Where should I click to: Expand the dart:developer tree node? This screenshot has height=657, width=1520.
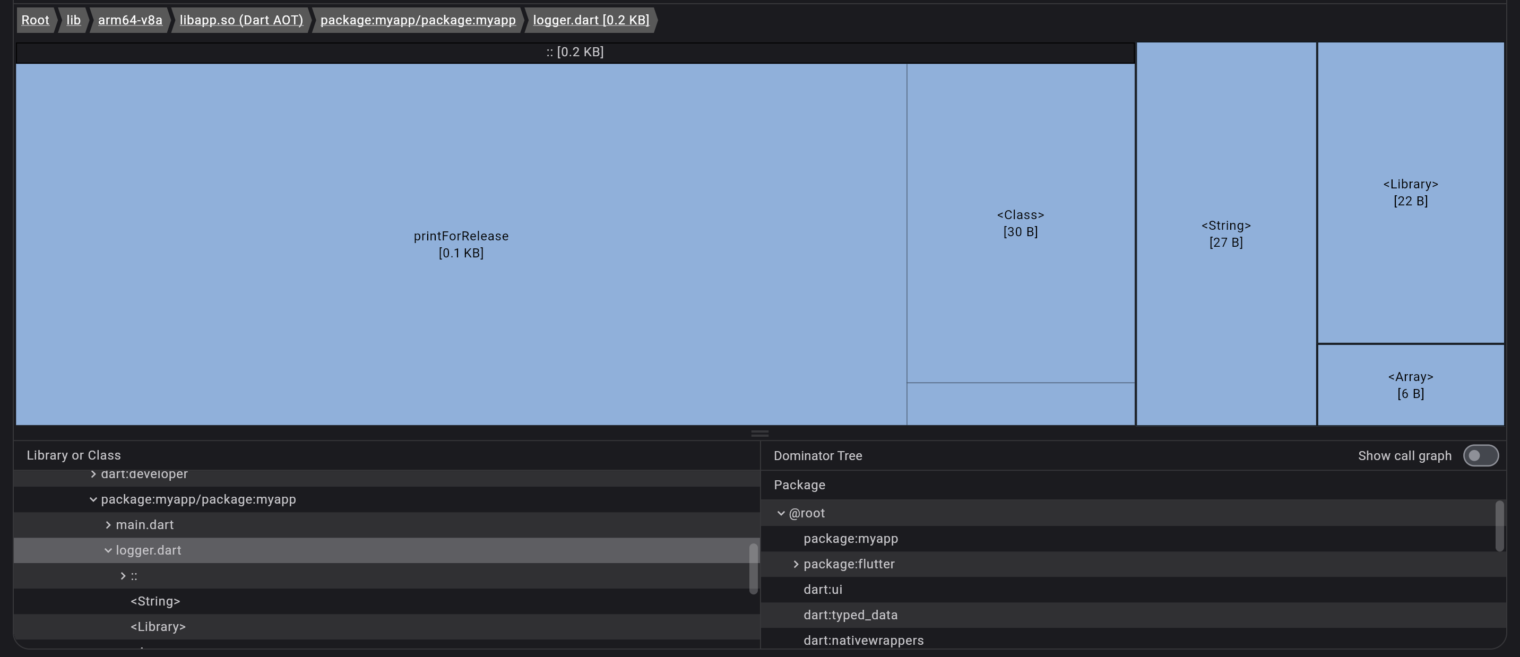tap(93, 474)
